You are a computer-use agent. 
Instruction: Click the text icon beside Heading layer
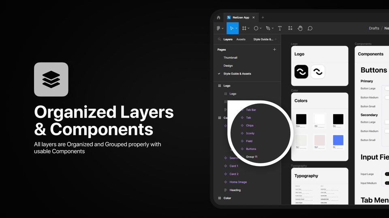pos(226,190)
